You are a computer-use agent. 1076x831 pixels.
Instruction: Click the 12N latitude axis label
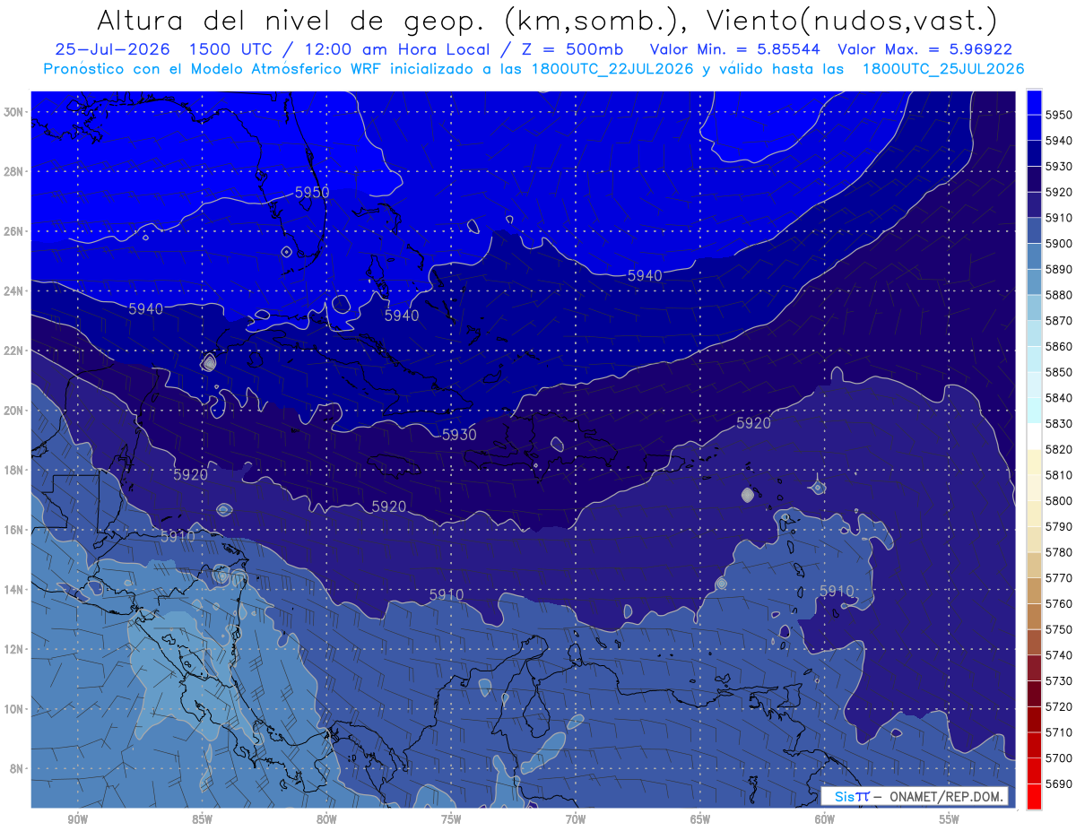tap(15, 649)
